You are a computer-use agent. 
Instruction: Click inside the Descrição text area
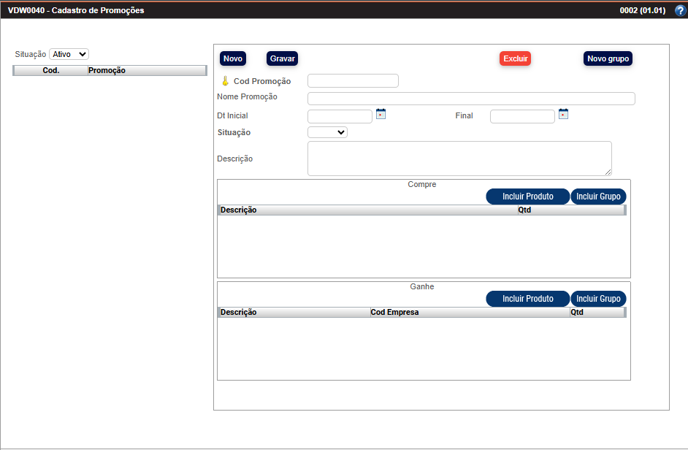pos(459,159)
